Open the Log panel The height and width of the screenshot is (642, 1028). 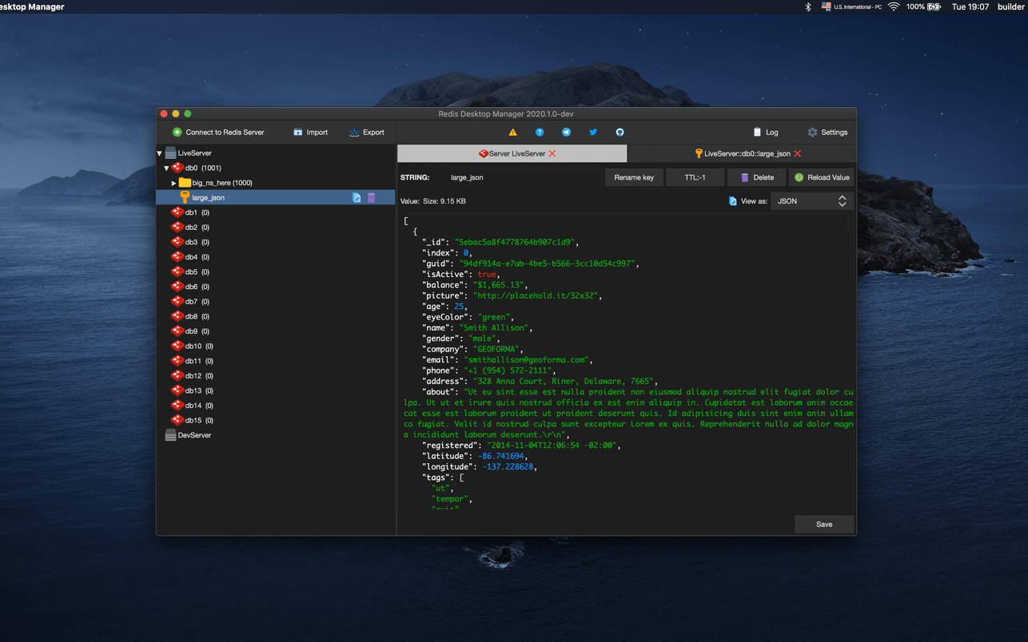click(x=765, y=133)
